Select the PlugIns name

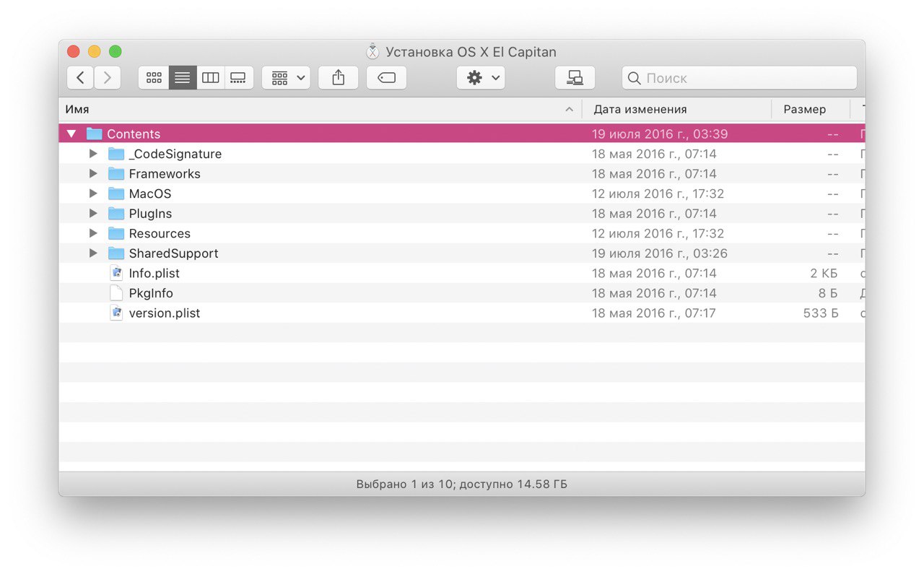pos(150,214)
